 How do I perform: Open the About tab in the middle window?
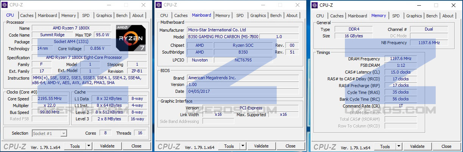(x=292, y=15)
